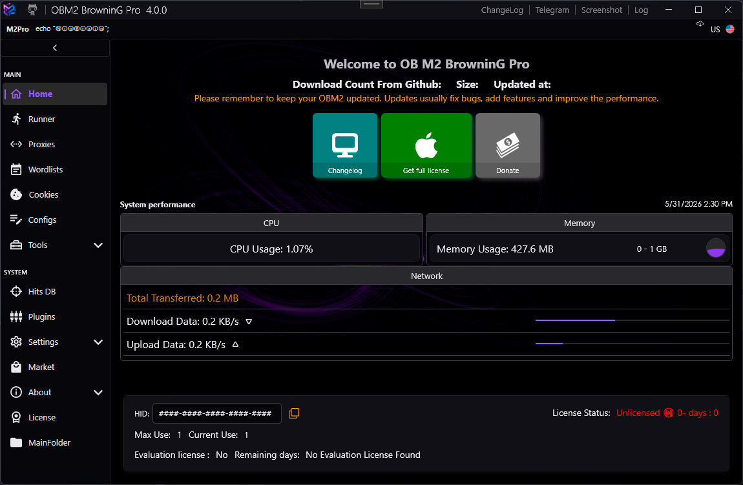Expand the Settings submenu chevron
This screenshot has height=485, width=743.
click(x=98, y=342)
